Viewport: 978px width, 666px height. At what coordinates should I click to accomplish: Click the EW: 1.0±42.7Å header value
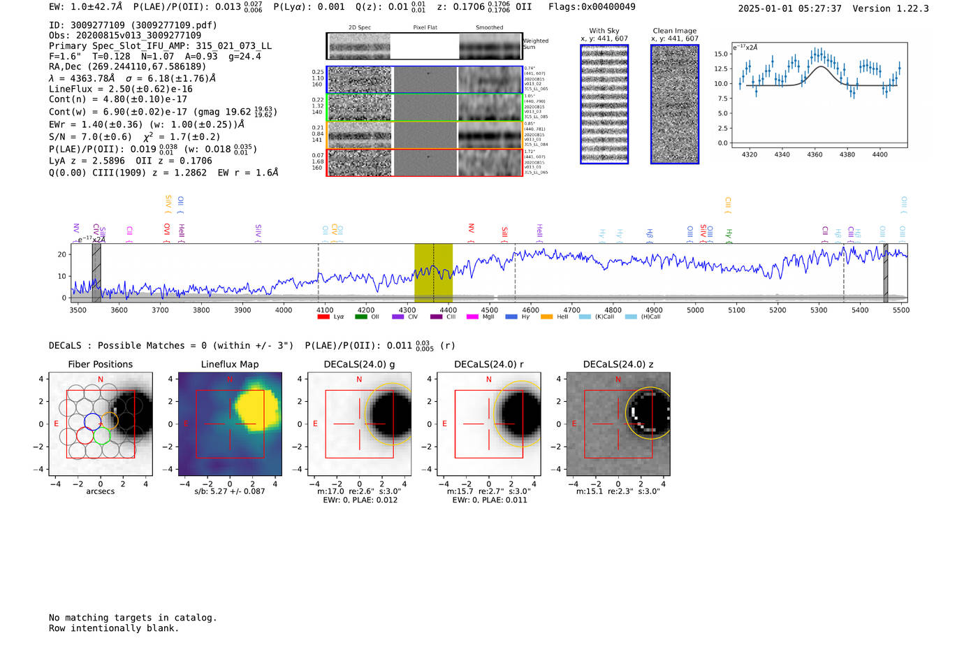(85, 7)
